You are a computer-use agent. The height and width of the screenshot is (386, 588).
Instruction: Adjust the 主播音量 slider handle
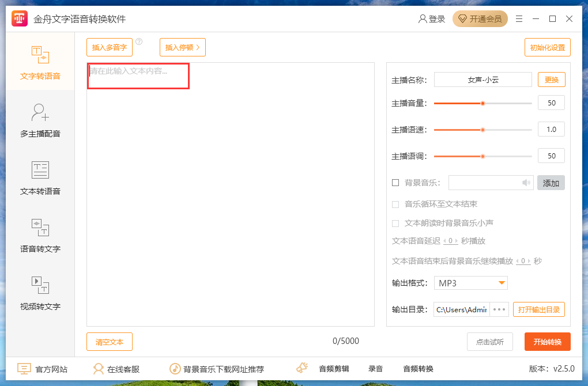pos(483,104)
